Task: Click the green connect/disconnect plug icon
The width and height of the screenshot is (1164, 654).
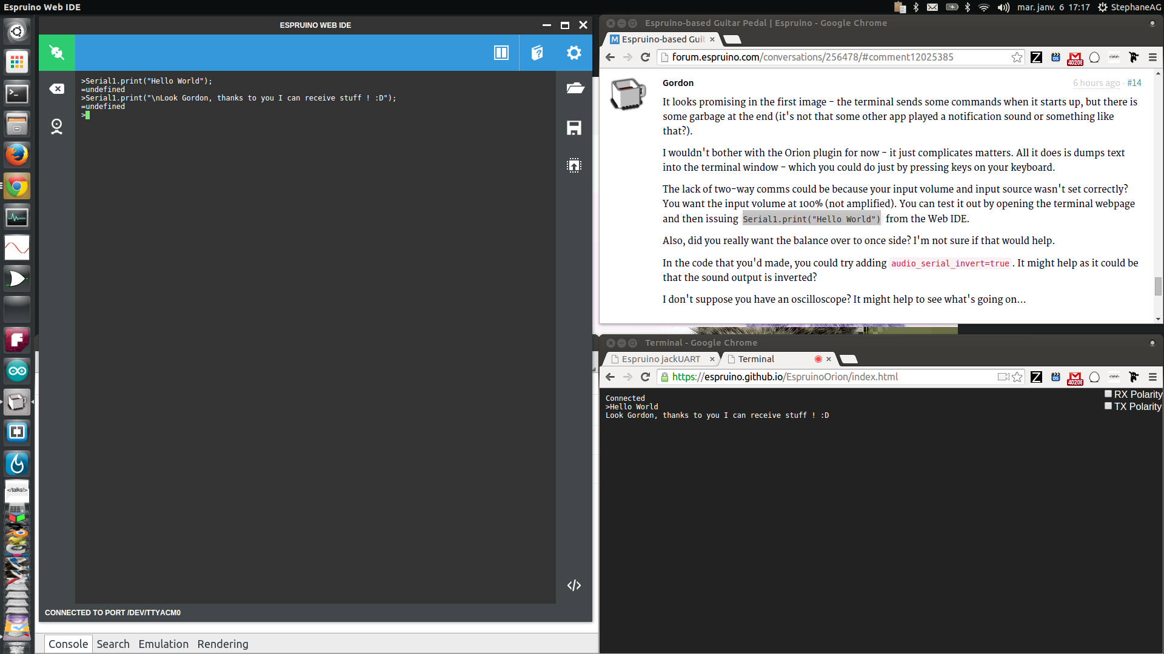Action: 56,53
